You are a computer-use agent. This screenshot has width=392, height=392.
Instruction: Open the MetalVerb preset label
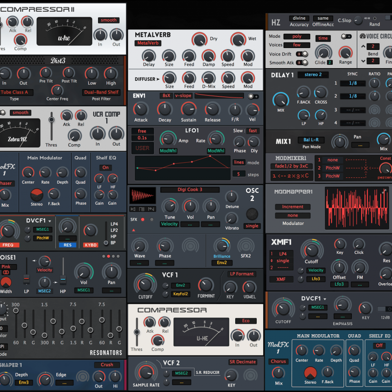[148, 43]
